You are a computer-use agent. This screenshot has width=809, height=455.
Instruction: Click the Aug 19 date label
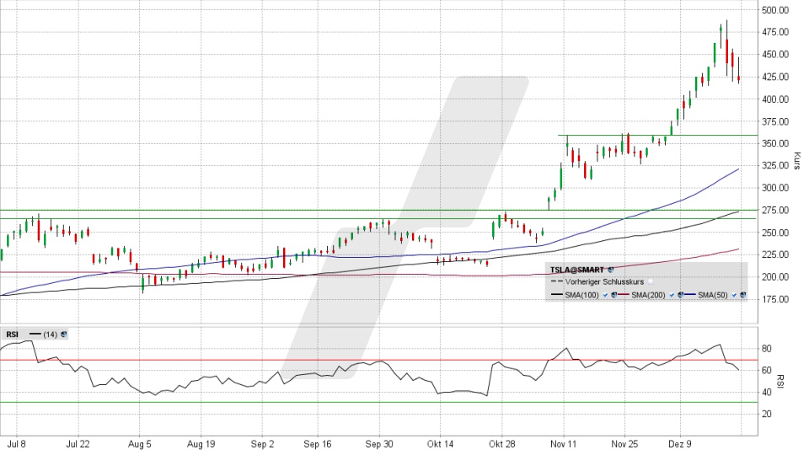pos(201,444)
